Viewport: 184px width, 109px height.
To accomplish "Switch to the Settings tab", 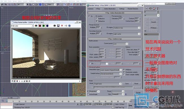I will (x=122, y=9).
